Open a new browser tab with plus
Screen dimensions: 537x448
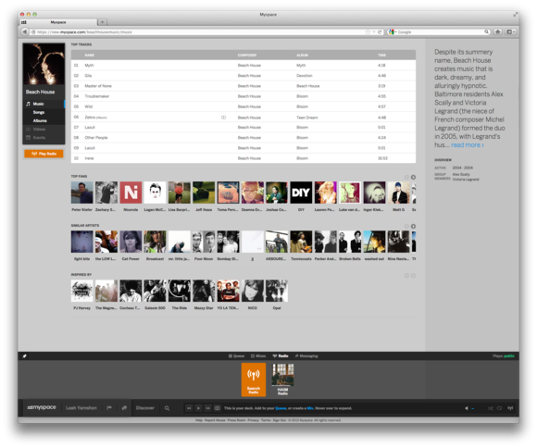102,22
